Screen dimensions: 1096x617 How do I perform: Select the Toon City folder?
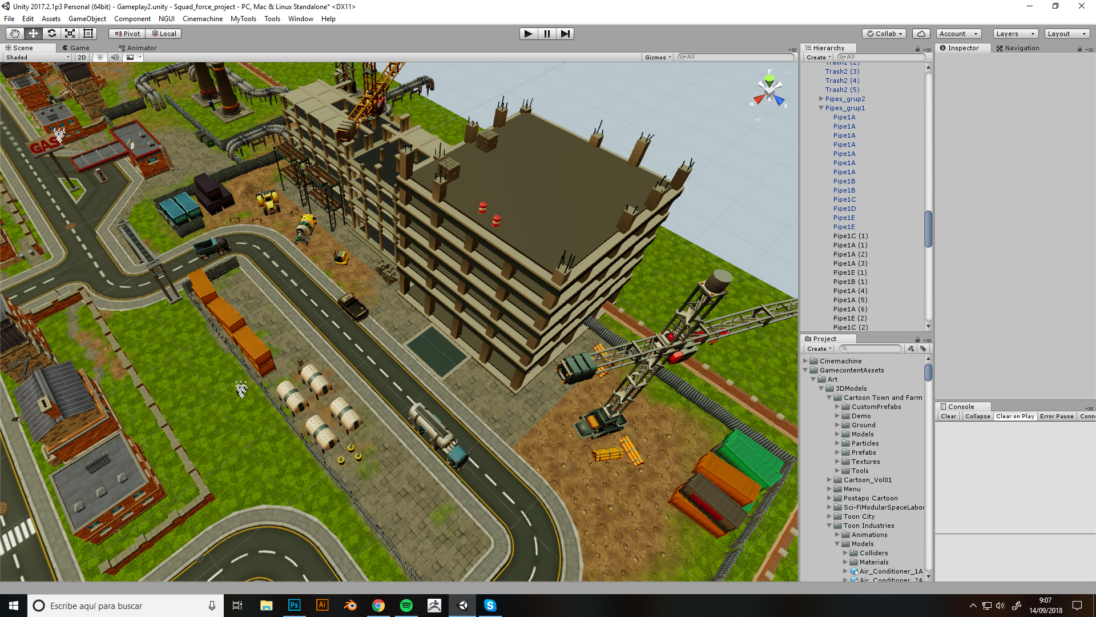click(x=859, y=516)
